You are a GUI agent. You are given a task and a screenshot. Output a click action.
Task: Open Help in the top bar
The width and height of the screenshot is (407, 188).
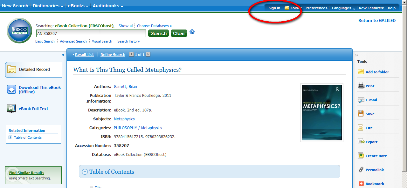392,8
